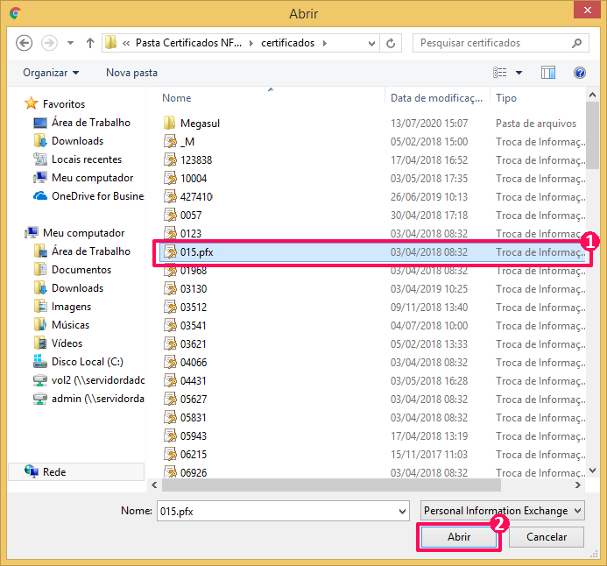Open the Nome filename dropdown arrow

[402, 511]
